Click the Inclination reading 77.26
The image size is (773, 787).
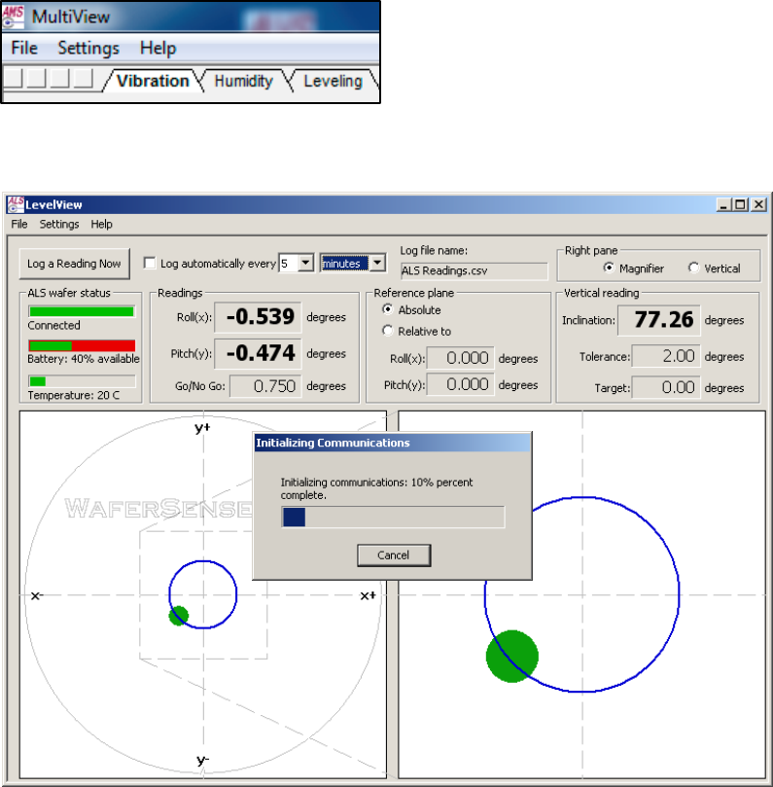pos(659,320)
